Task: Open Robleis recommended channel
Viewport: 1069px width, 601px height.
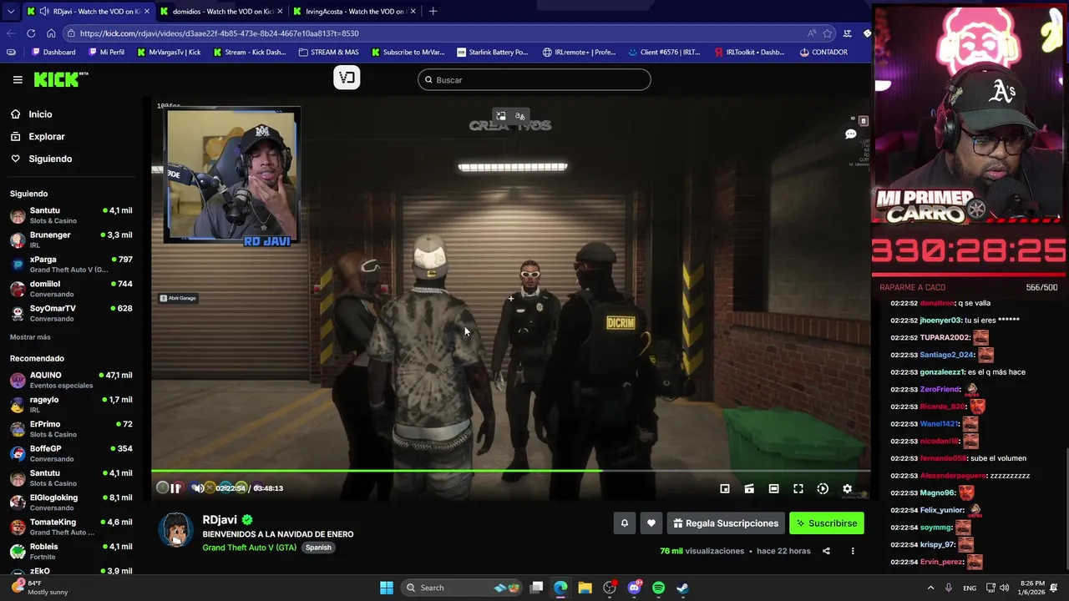Action: [71, 551]
